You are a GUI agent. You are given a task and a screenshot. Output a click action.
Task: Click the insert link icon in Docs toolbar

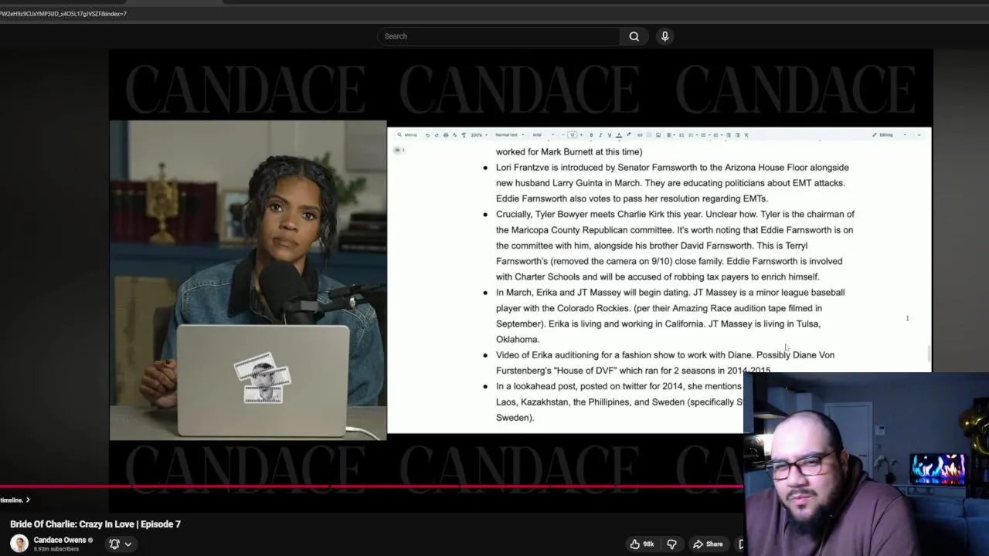(x=640, y=135)
